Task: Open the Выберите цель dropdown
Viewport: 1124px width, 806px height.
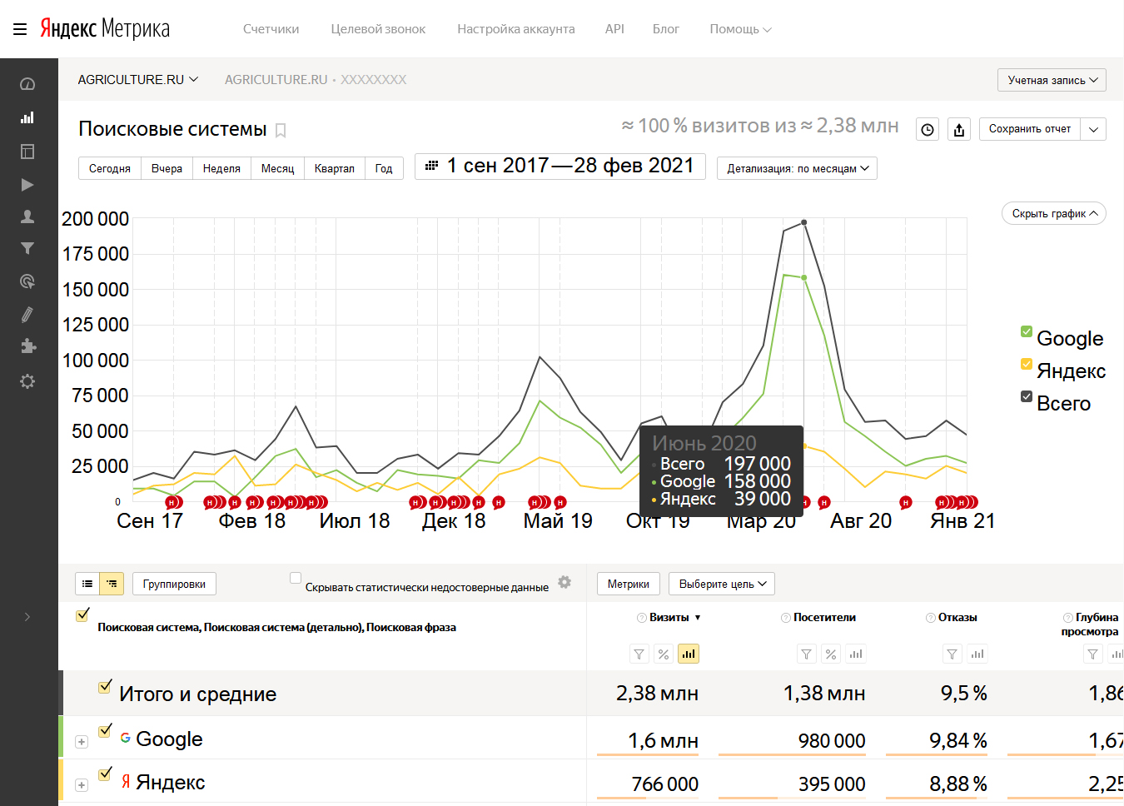Action: click(721, 584)
